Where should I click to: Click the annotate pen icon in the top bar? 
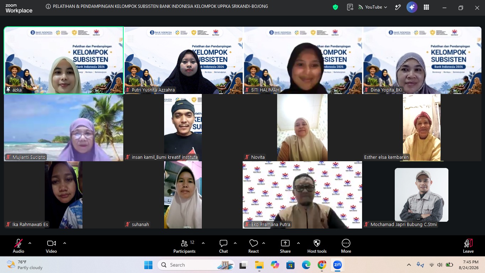click(x=398, y=7)
